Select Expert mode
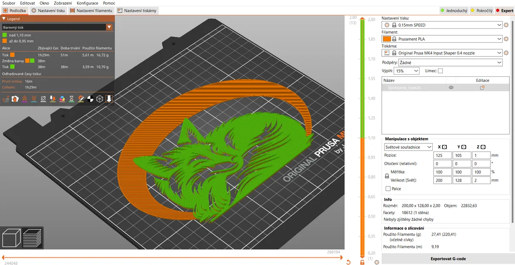This screenshot has height=265, width=515. (504, 11)
